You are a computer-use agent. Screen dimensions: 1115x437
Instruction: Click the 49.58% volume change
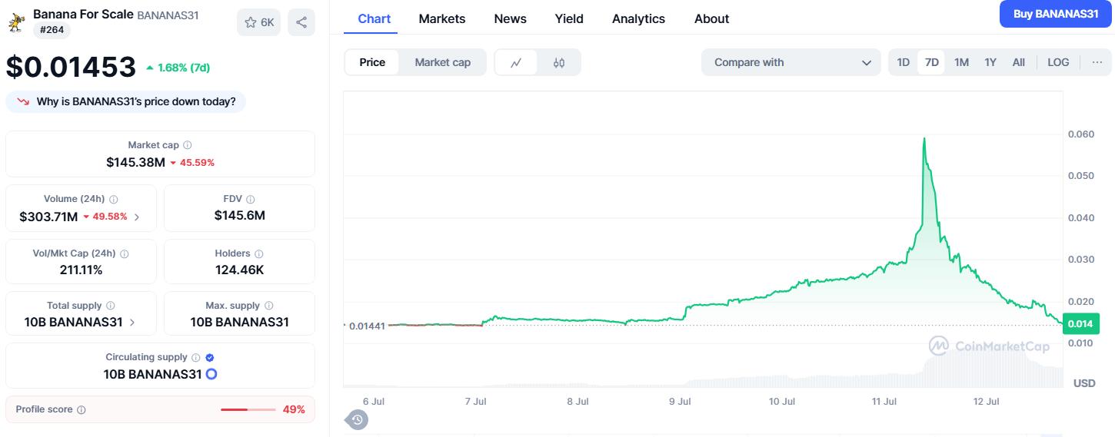(105, 217)
